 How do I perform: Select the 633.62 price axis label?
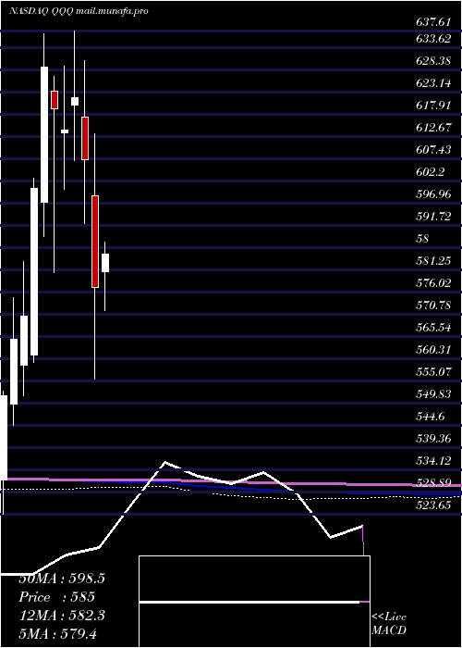(x=433, y=40)
